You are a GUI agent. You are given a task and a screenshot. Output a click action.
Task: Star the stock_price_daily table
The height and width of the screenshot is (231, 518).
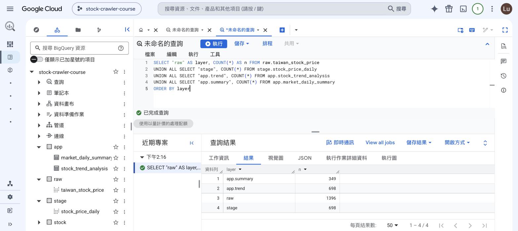[x=116, y=212]
